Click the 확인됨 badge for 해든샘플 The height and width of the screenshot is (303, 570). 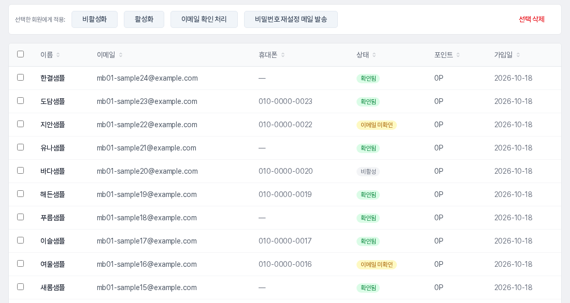368,194
